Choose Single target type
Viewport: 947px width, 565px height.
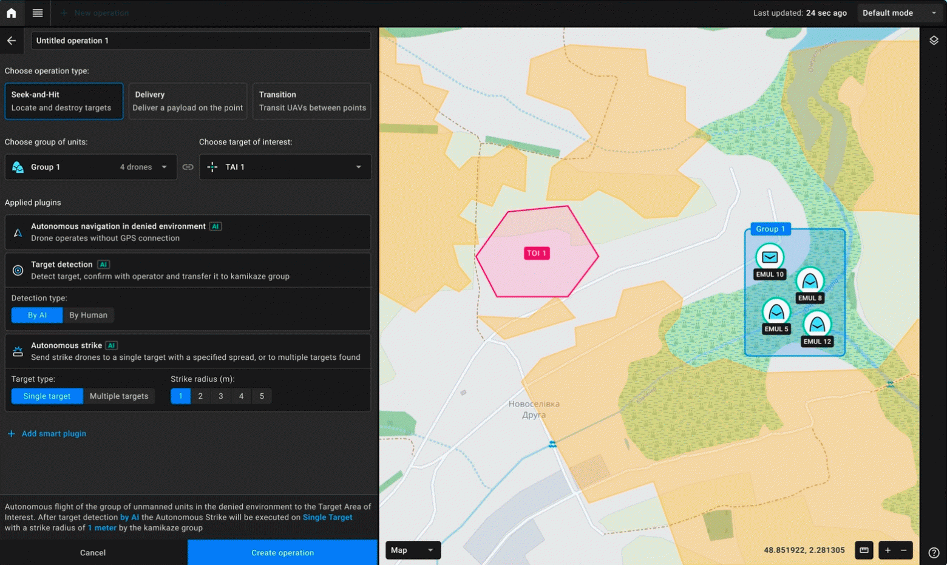[47, 396]
